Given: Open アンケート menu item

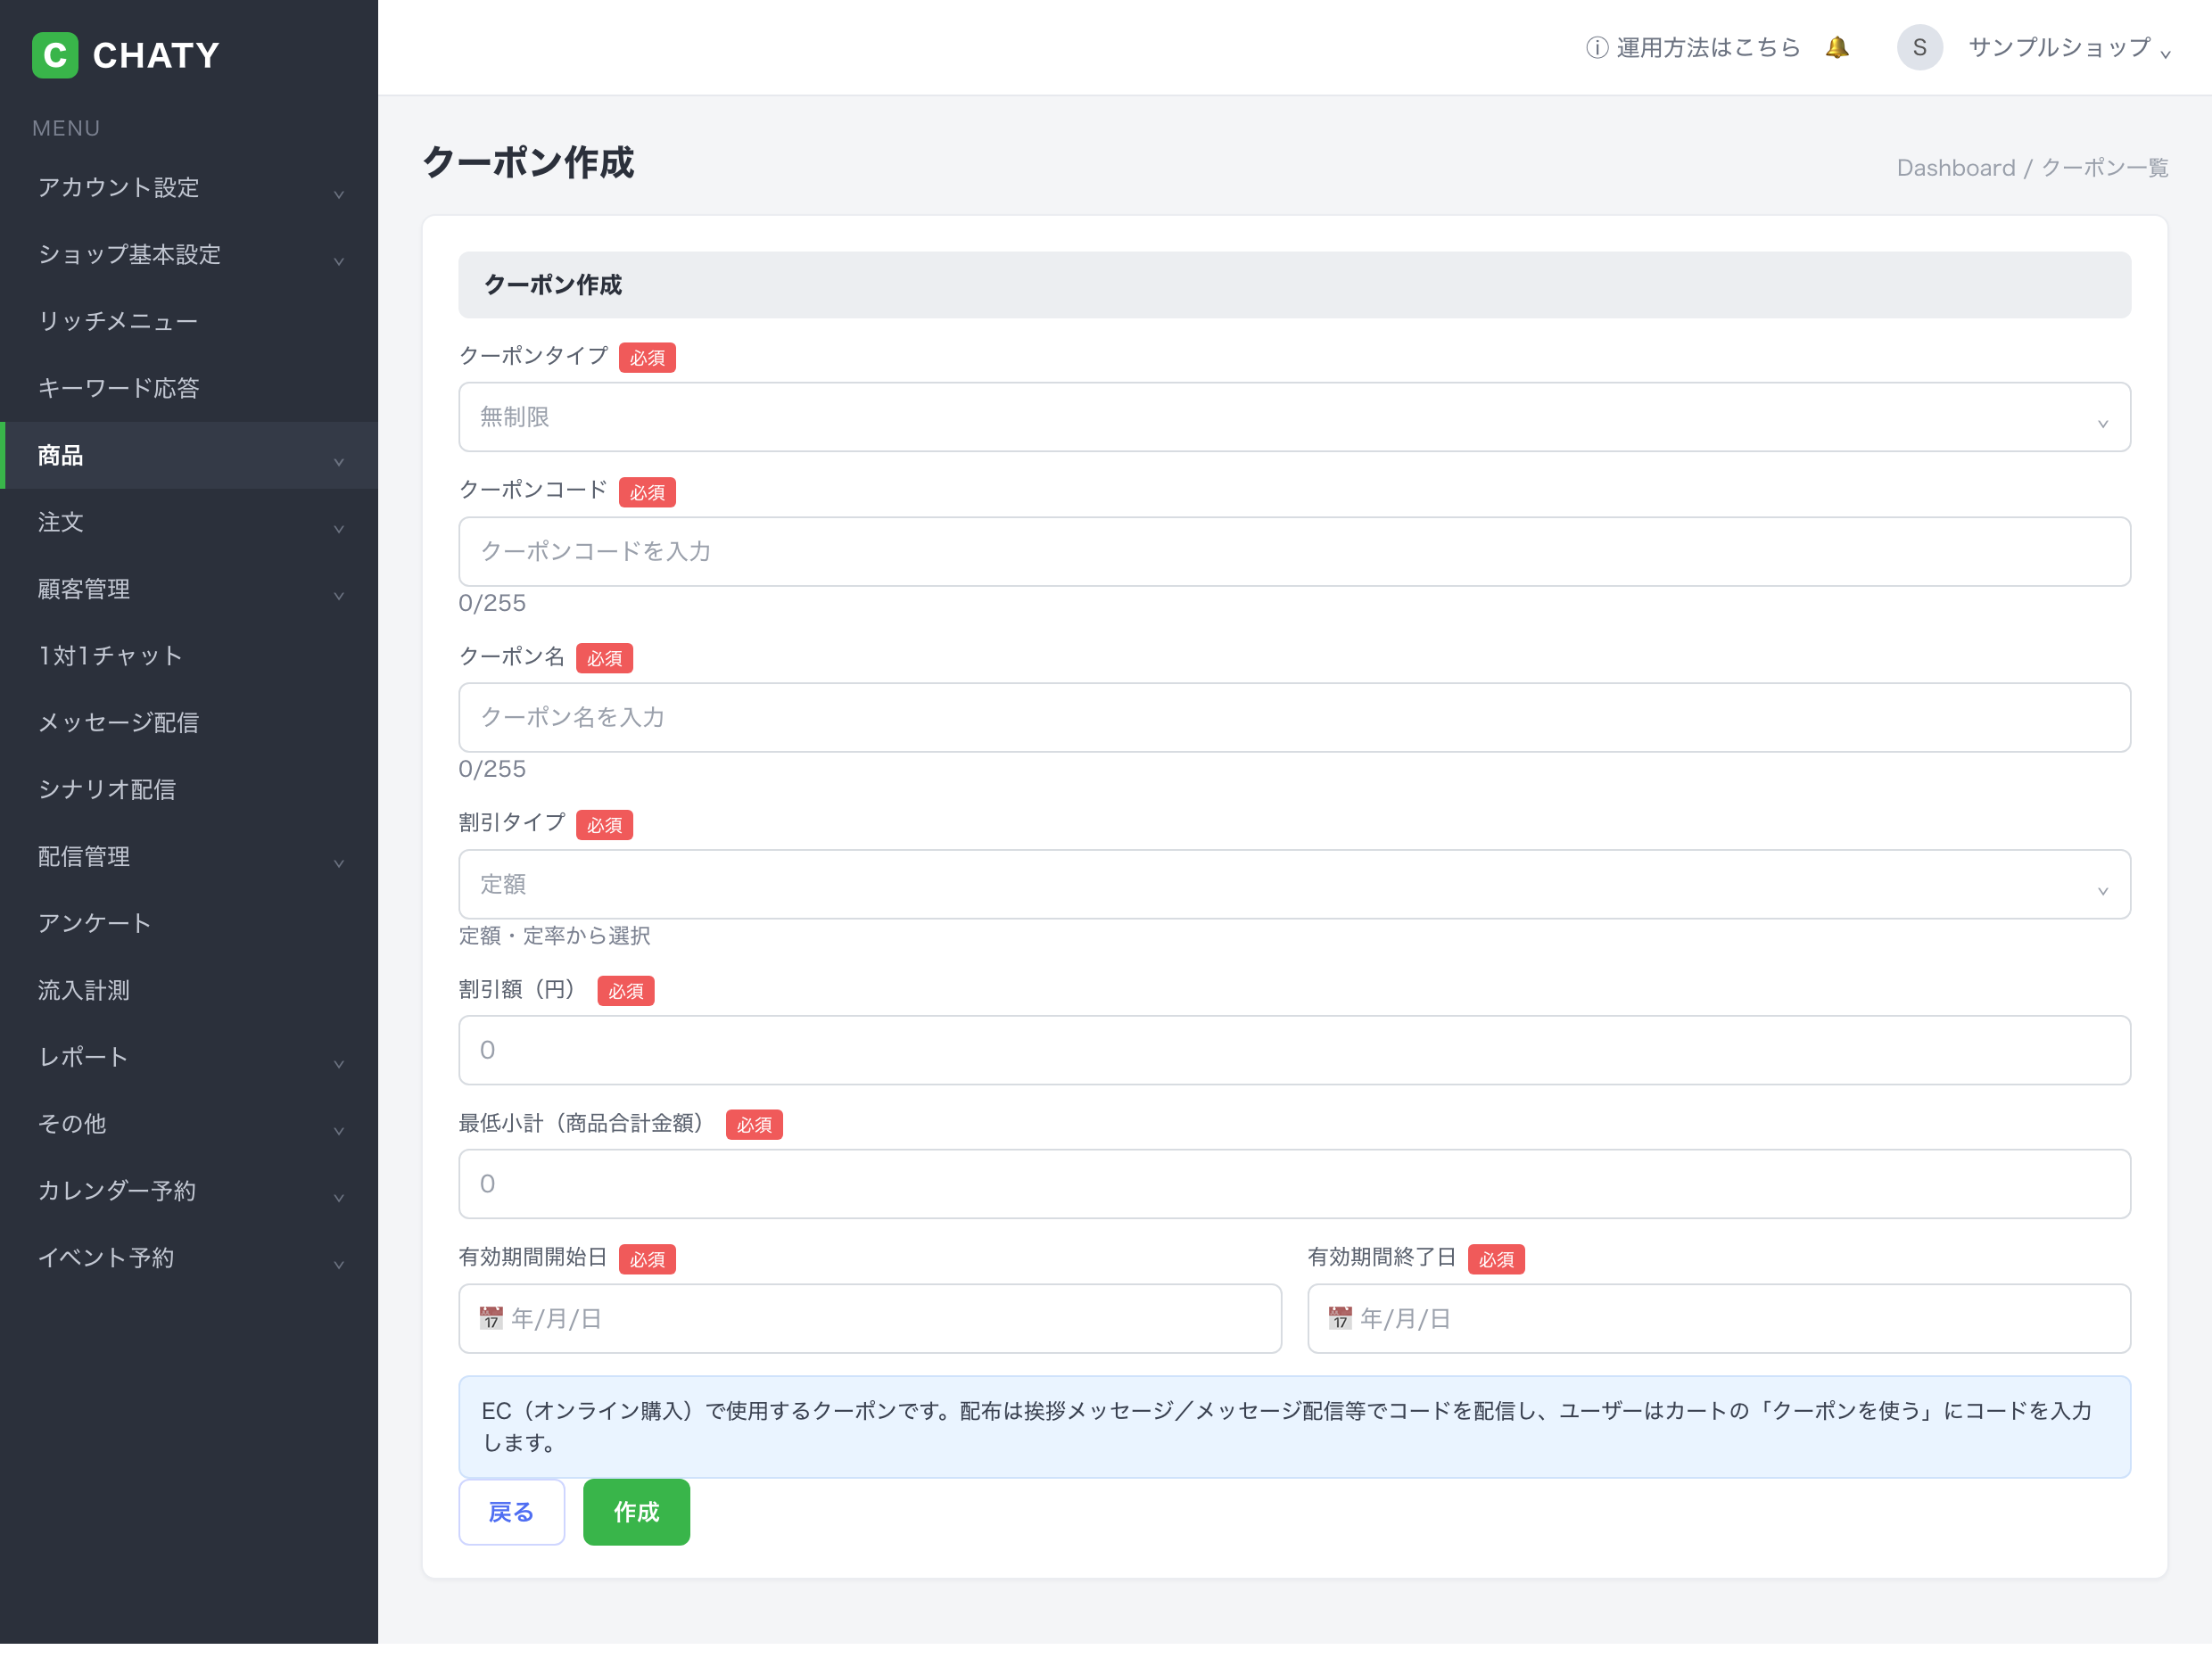Looking at the screenshot, I should click(x=189, y=923).
